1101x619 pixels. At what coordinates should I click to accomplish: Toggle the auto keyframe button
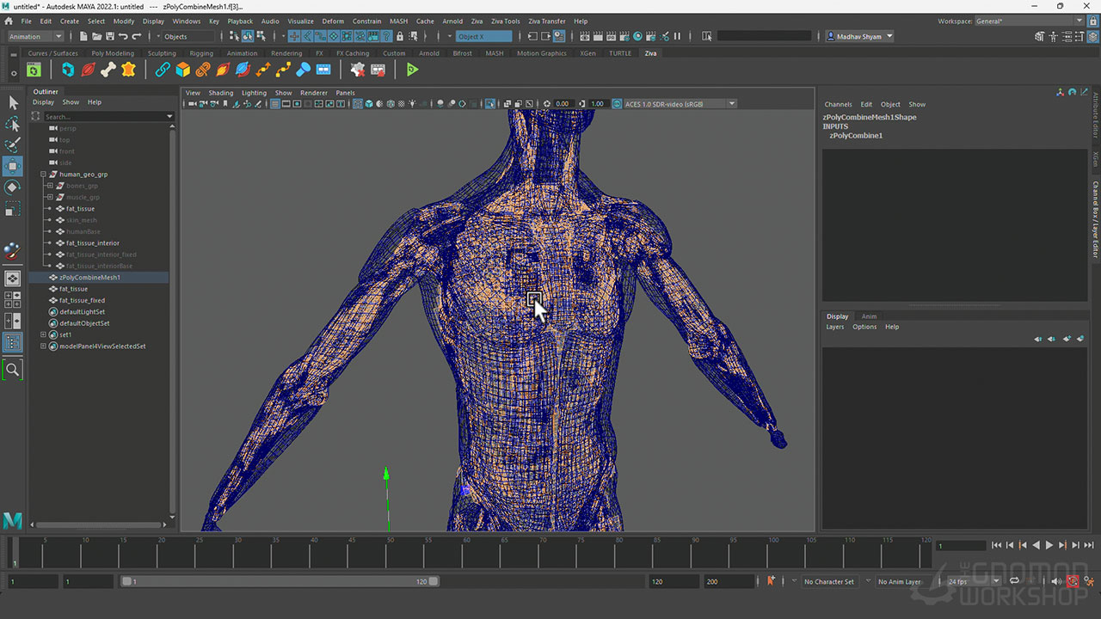(1073, 581)
